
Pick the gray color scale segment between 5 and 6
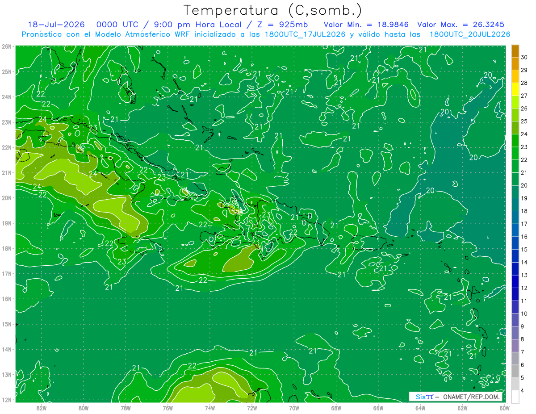click(515, 371)
